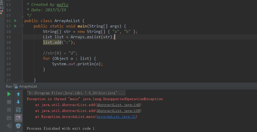Open AbstractList.java:108 stack trace link
Image resolution: width=257 pixels, height=132 pixels.
[119, 111]
